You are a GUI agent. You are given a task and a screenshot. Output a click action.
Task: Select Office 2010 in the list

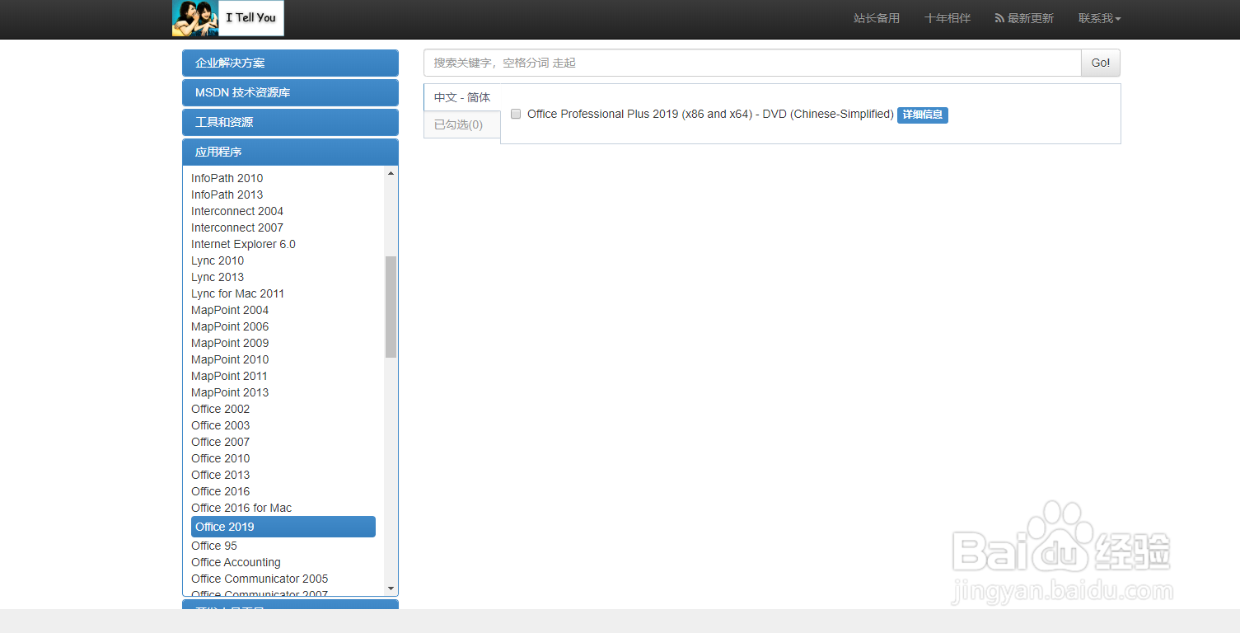[221, 458]
